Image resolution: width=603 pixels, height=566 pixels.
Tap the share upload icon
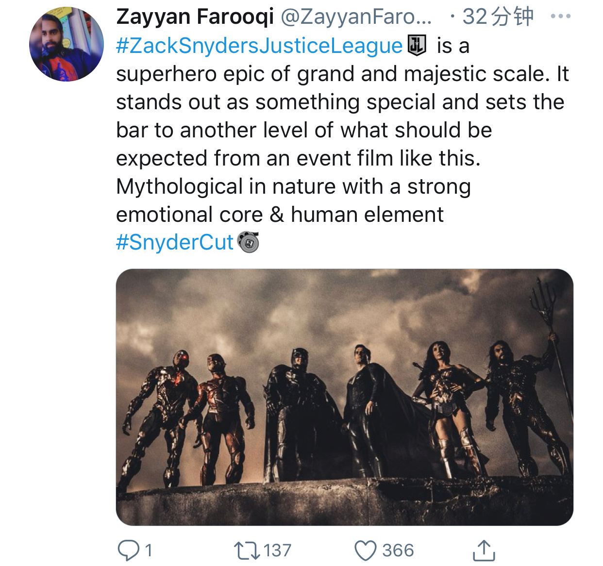click(x=484, y=550)
